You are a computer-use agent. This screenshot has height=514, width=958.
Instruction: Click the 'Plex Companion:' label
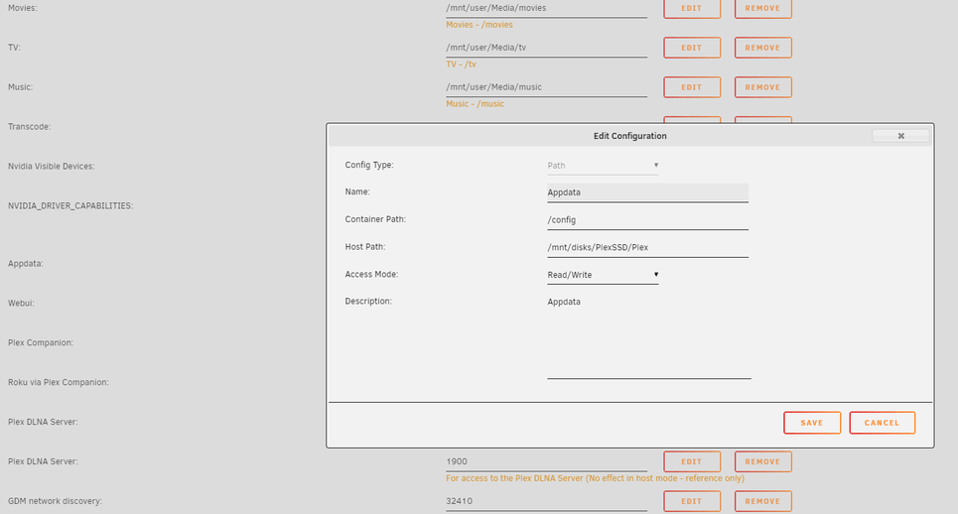(x=41, y=343)
